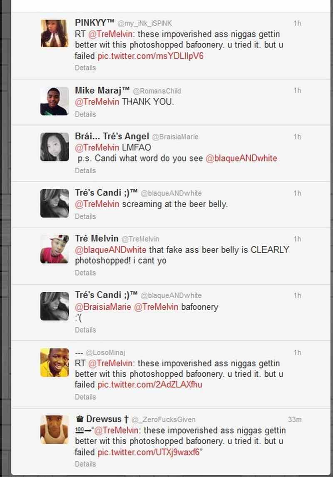Open pic.twitter.com/msYDLIlpV6 link
This screenshot has height=477, width=333.
click(x=150, y=56)
